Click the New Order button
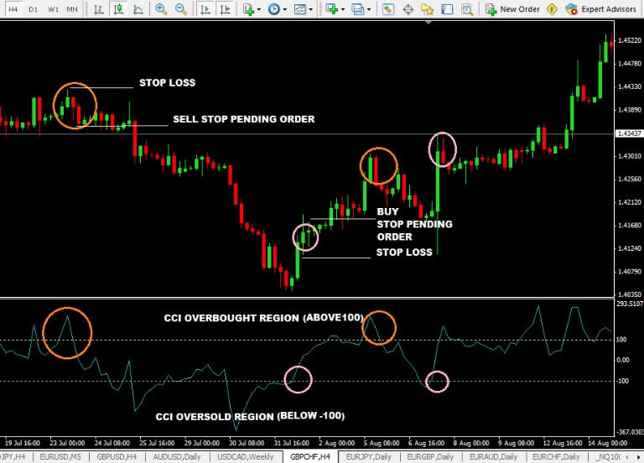The height and width of the screenshot is (463, 644). point(512,9)
